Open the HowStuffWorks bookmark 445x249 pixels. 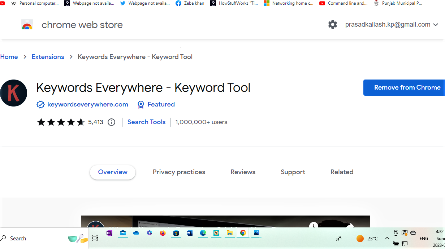click(x=234, y=3)
